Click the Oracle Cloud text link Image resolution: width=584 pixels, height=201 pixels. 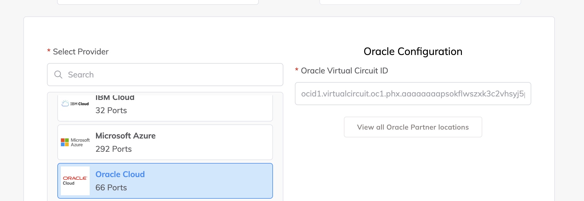pyautogui.click(x=120, y=174)
